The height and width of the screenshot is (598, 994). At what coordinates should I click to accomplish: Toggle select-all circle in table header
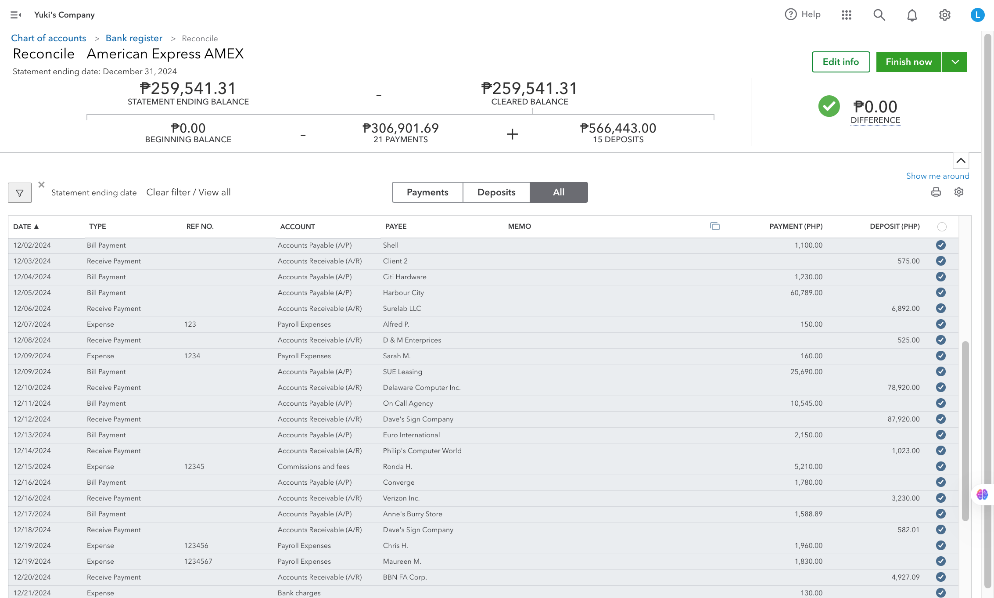[942, 227]
